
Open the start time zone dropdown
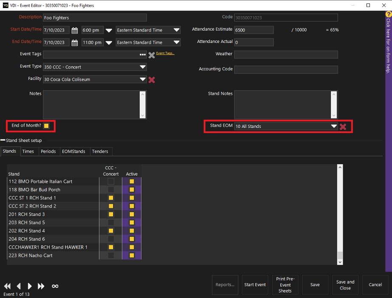point(176,30)
